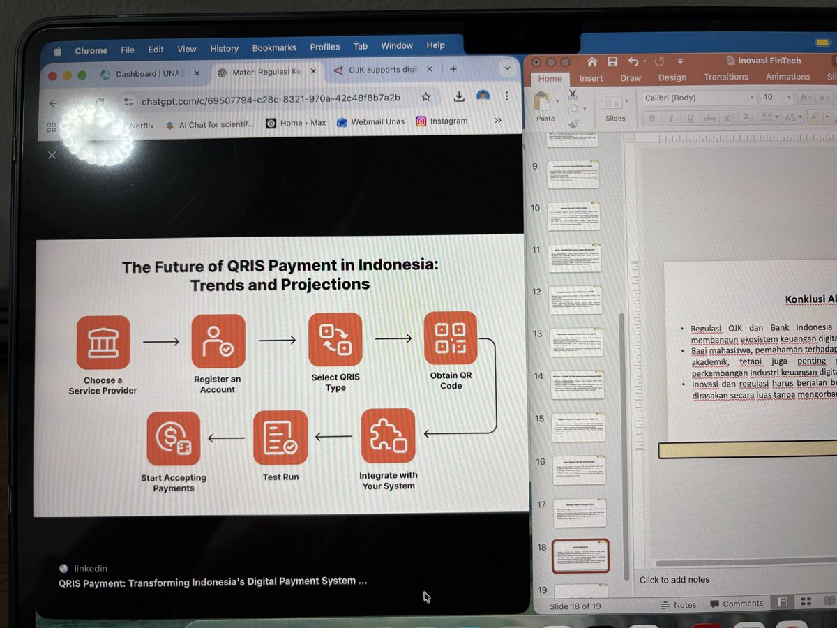837x628 pixels.
Task: Toggle Bold formatting
Action: click(653, 119)
